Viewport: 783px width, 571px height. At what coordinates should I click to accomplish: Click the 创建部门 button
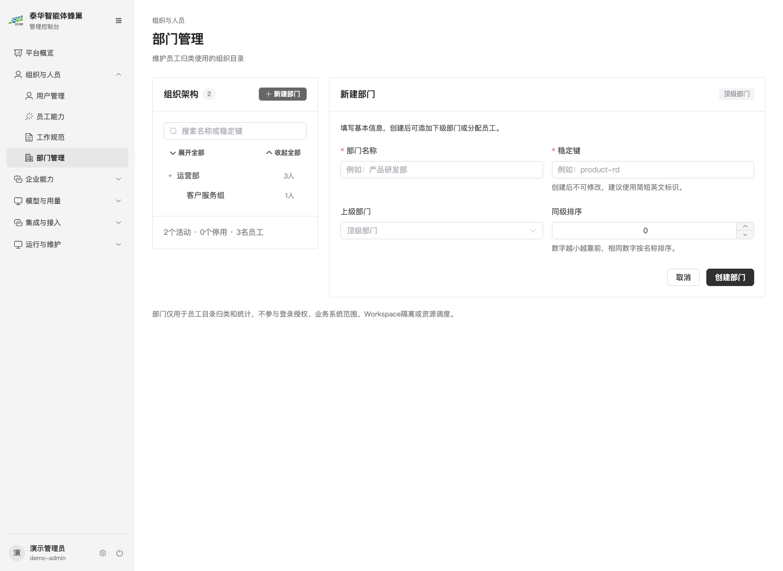730,277
